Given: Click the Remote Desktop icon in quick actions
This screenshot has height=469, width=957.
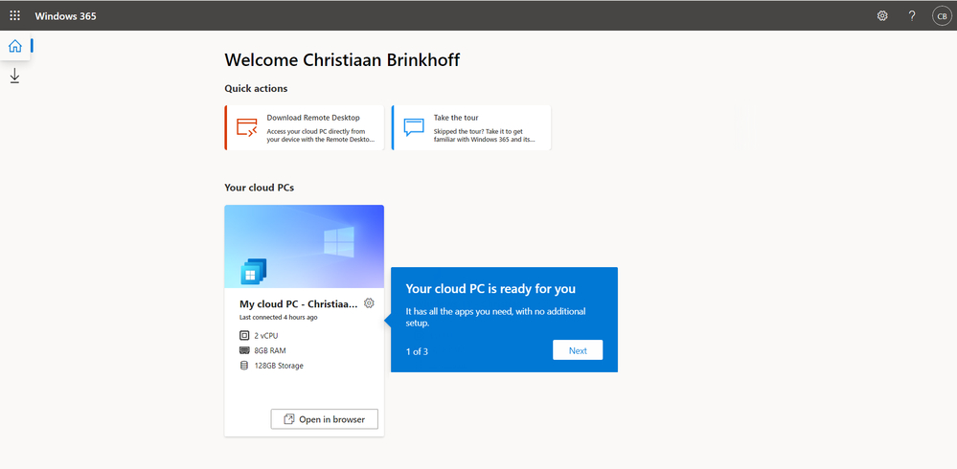Looking at the screenshot, I should coord(247,127).
